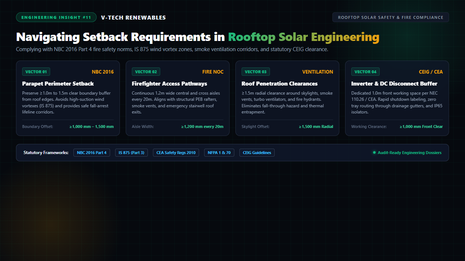
Task: Click the Boundary Offset label
Action: [37, 127]
